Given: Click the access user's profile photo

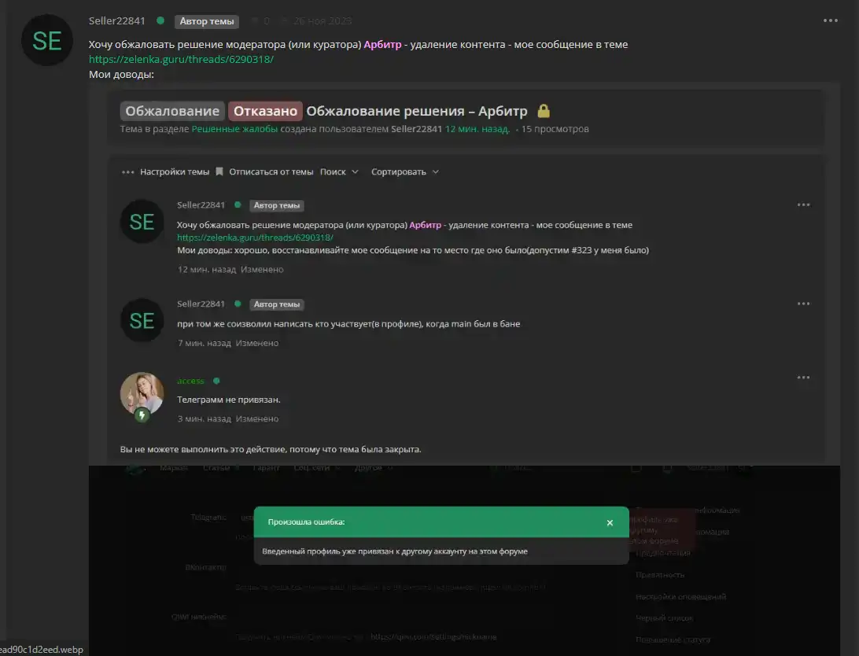Looking at the screenshot, I should pos(142,394).
